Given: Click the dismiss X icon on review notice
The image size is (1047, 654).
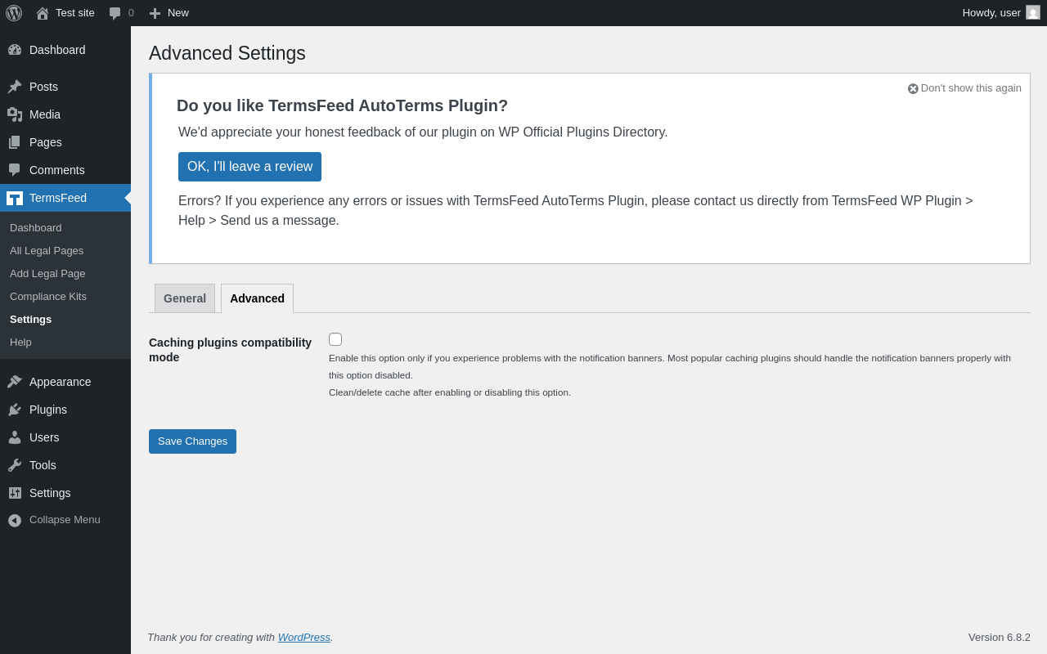Looking at the screenshot, I should pyautogui.click(x=913, y=88).
